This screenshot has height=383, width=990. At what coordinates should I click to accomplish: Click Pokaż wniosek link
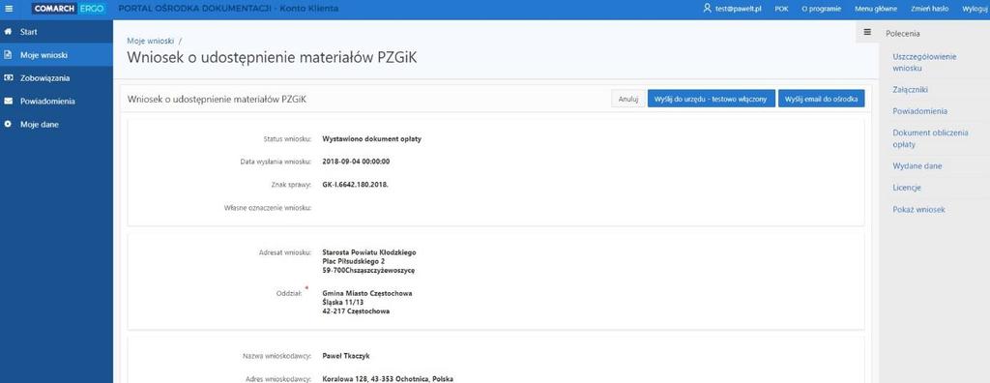point(918,209)
